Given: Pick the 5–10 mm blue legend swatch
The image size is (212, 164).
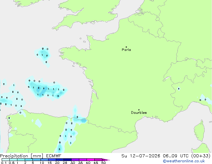Looking at the screenshot, I should (x=36, y=160).
